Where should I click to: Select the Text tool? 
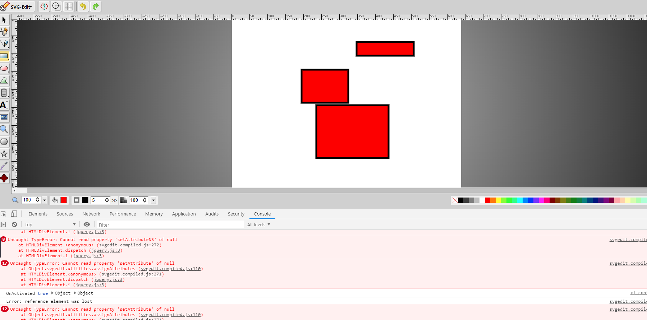(4, 105)
